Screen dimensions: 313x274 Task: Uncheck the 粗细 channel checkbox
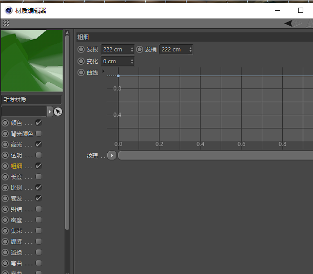click(x=38, y=166)
